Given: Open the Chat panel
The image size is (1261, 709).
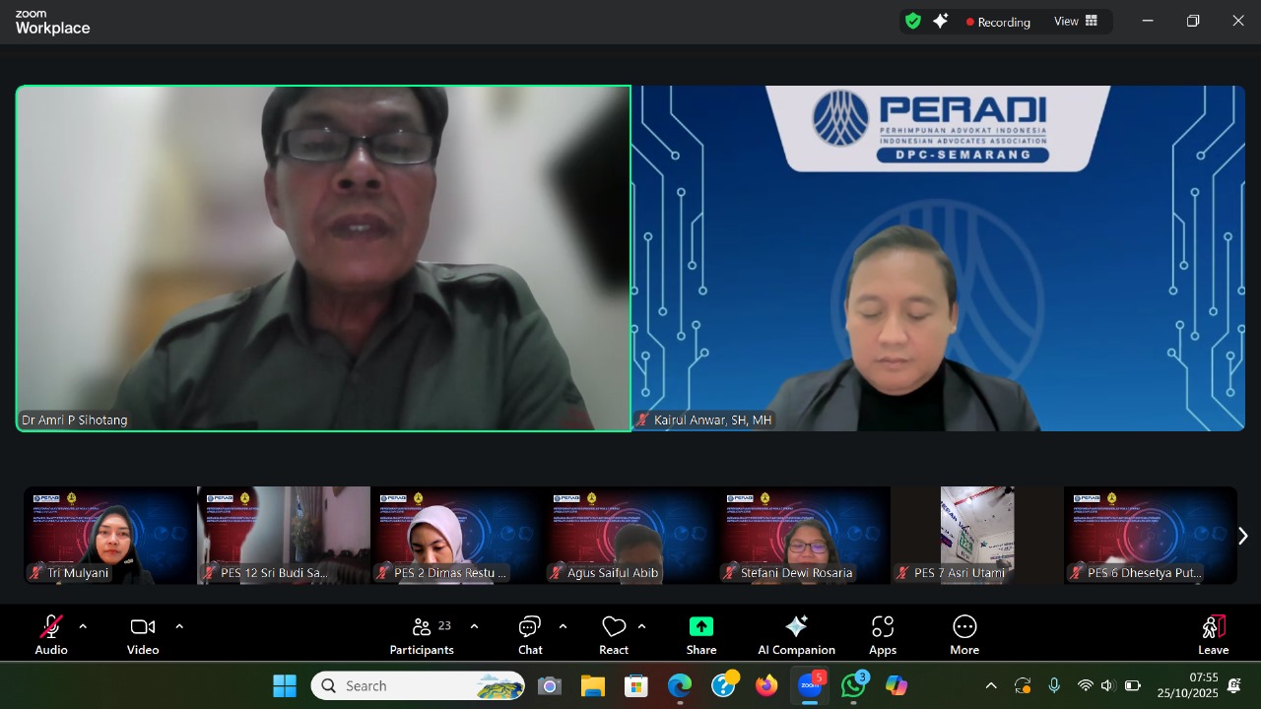Looking at the screenshot, I should point(530,634).
